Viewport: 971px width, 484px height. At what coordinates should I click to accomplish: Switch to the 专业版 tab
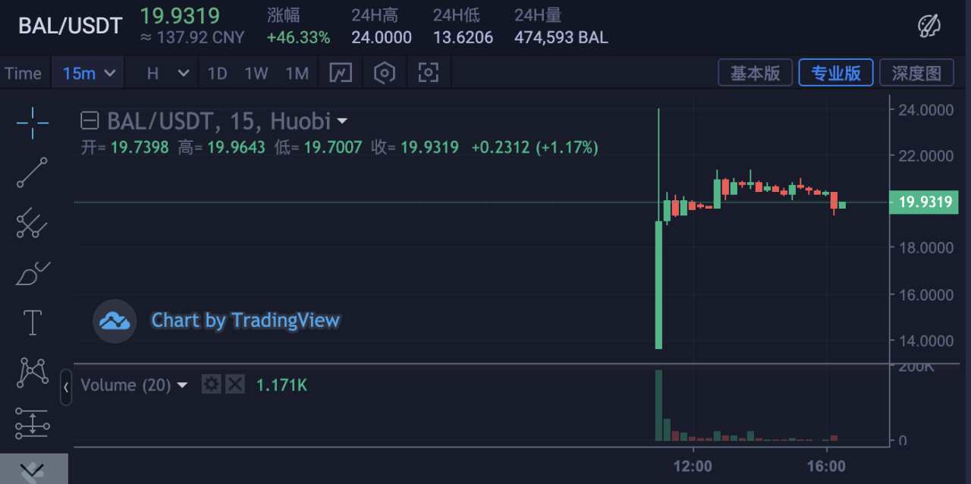pyautogui.click(x=836, y=73)
